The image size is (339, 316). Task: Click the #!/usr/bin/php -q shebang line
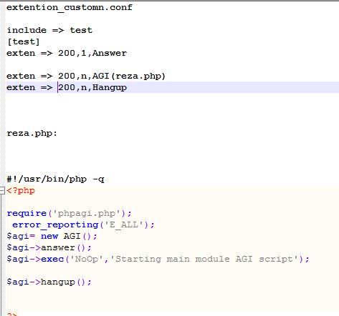[55, 179]
